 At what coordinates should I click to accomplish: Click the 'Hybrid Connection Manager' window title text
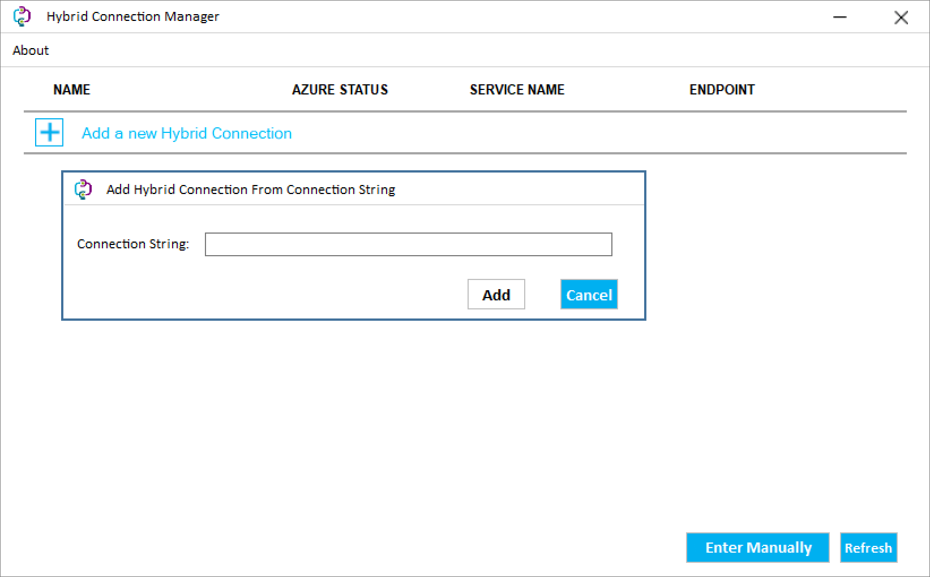click(132, 17)
